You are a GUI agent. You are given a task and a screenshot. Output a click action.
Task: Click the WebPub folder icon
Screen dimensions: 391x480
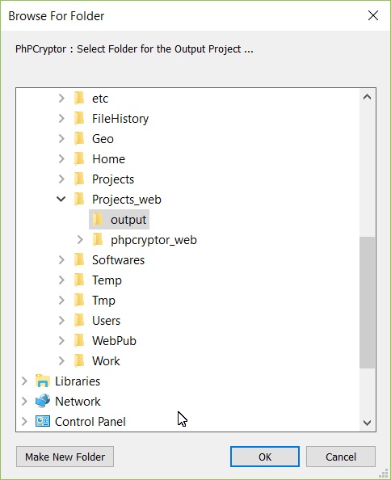coord(79,341)
